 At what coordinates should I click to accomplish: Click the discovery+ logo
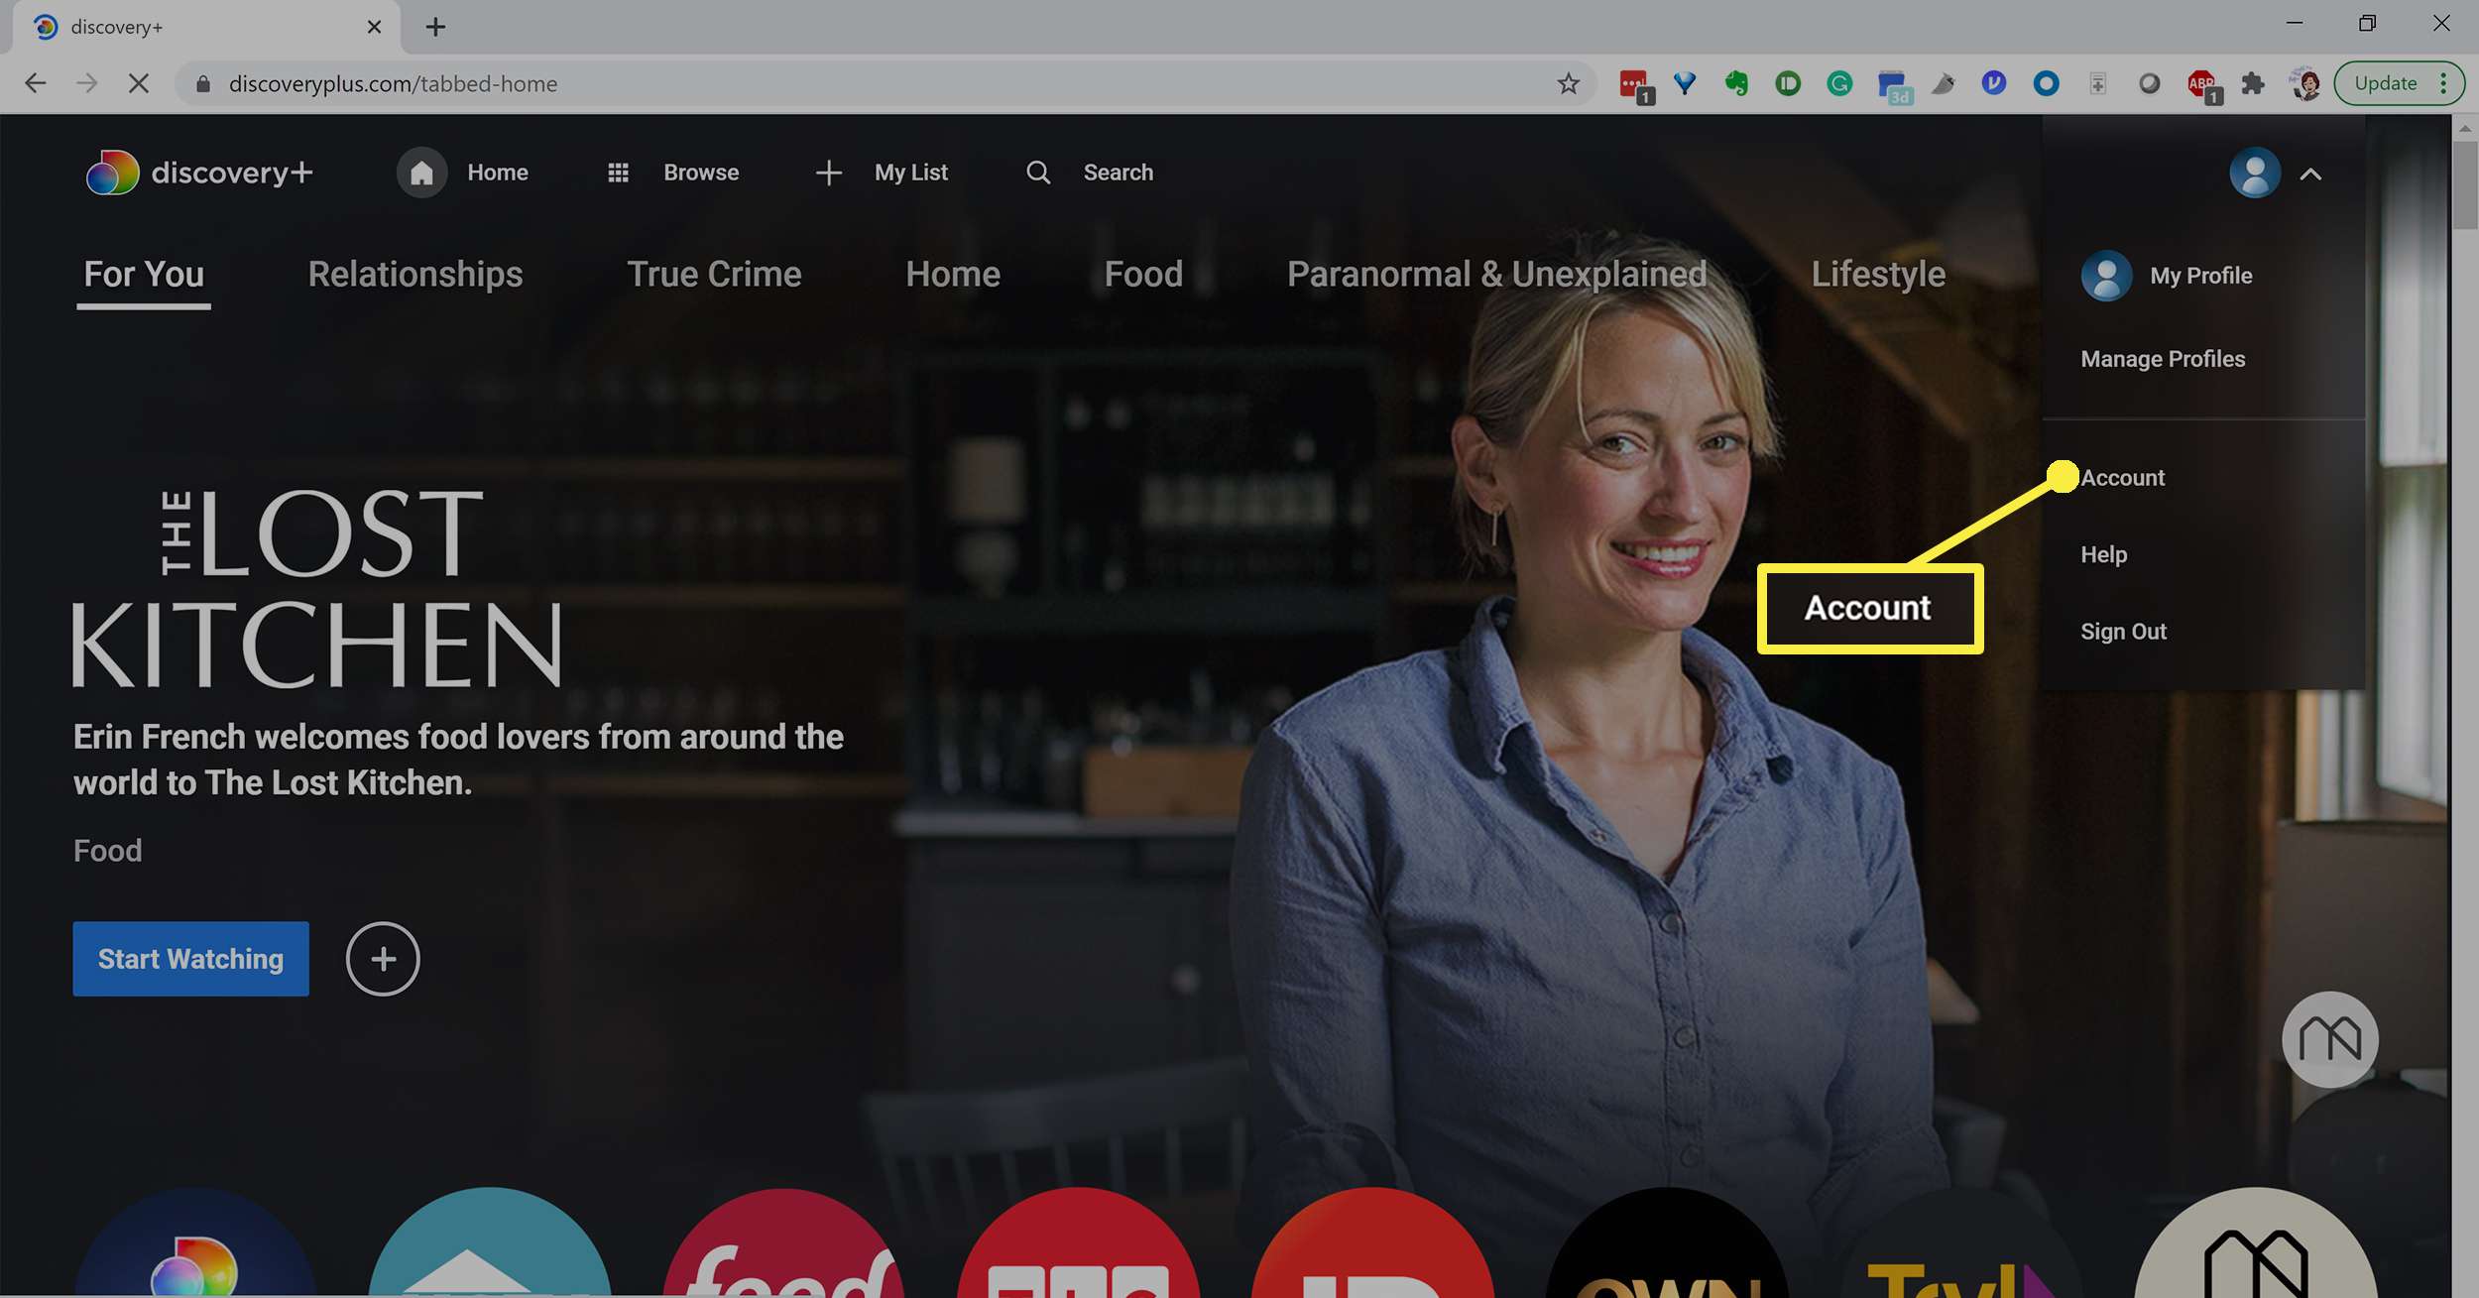(x=199, y=173)
